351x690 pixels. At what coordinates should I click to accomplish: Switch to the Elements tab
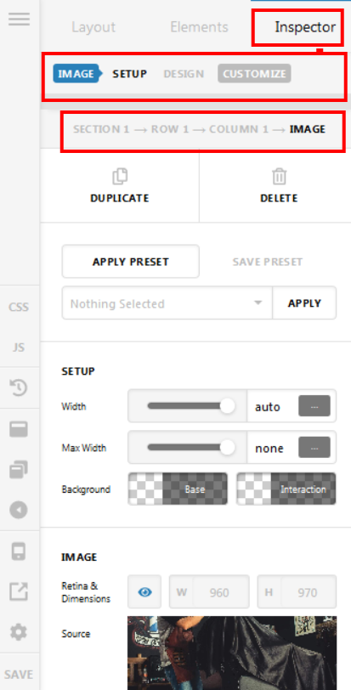199,27
